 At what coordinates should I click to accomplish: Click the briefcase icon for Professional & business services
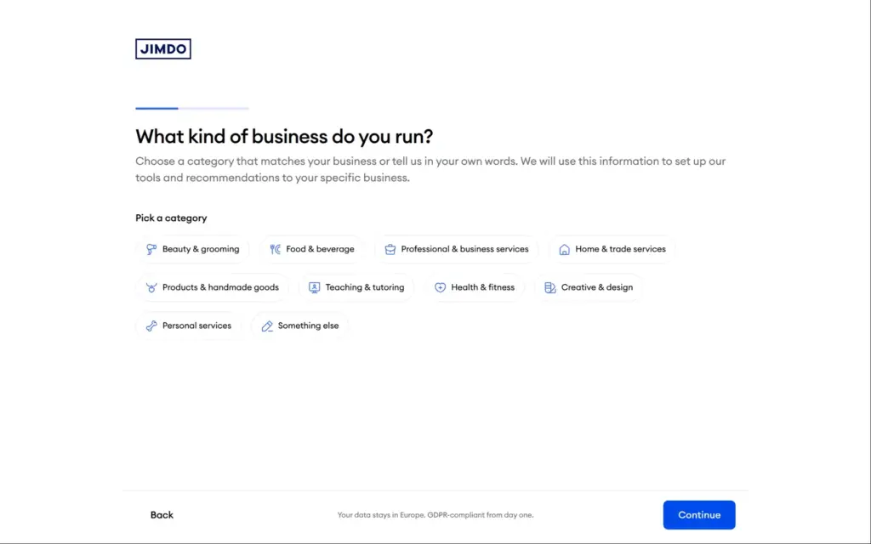click(390, 249)
